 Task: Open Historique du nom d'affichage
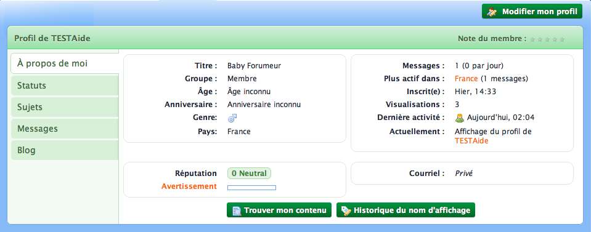point(406,210)
